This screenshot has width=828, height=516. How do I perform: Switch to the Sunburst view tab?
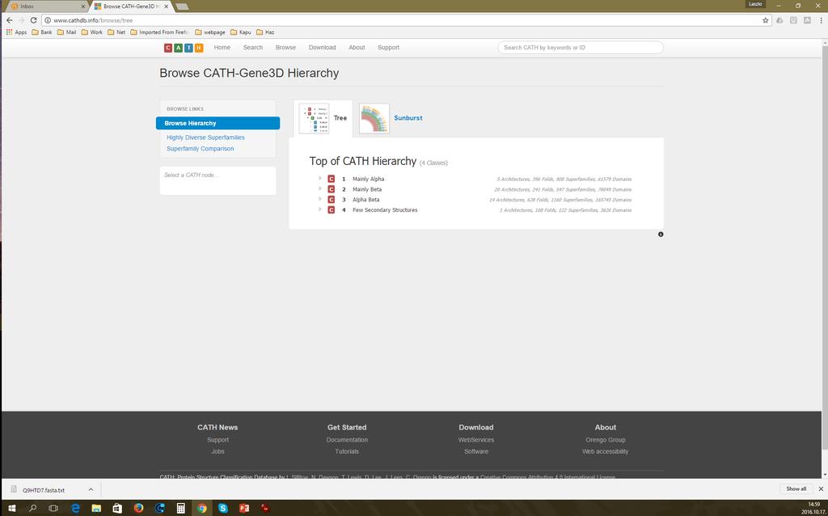coord(391,118)
